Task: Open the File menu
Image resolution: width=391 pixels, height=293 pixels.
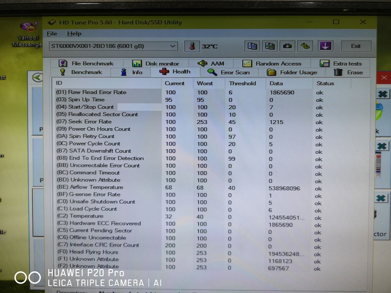Action: [x=51, y=34]
